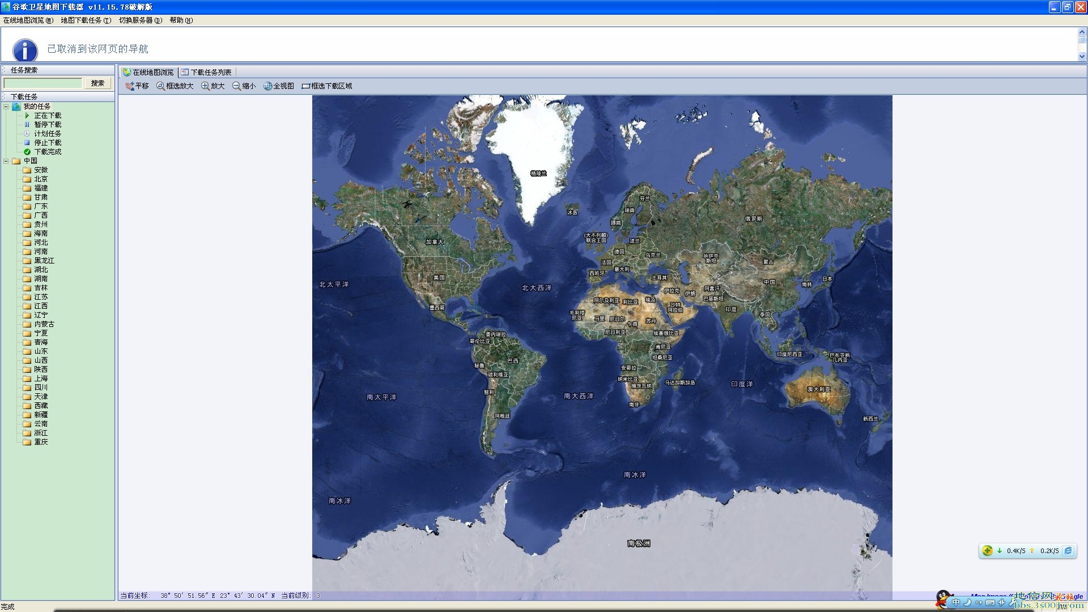This screenshot has width=1088, height=612.
Task: Select 正在下载 in task tree
Action: pos(48,116)
